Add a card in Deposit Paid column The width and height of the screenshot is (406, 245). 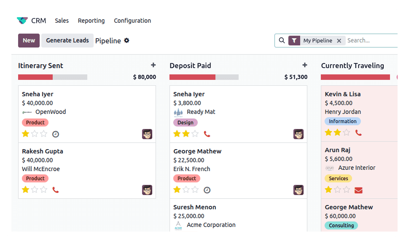[x=305, y=65]
